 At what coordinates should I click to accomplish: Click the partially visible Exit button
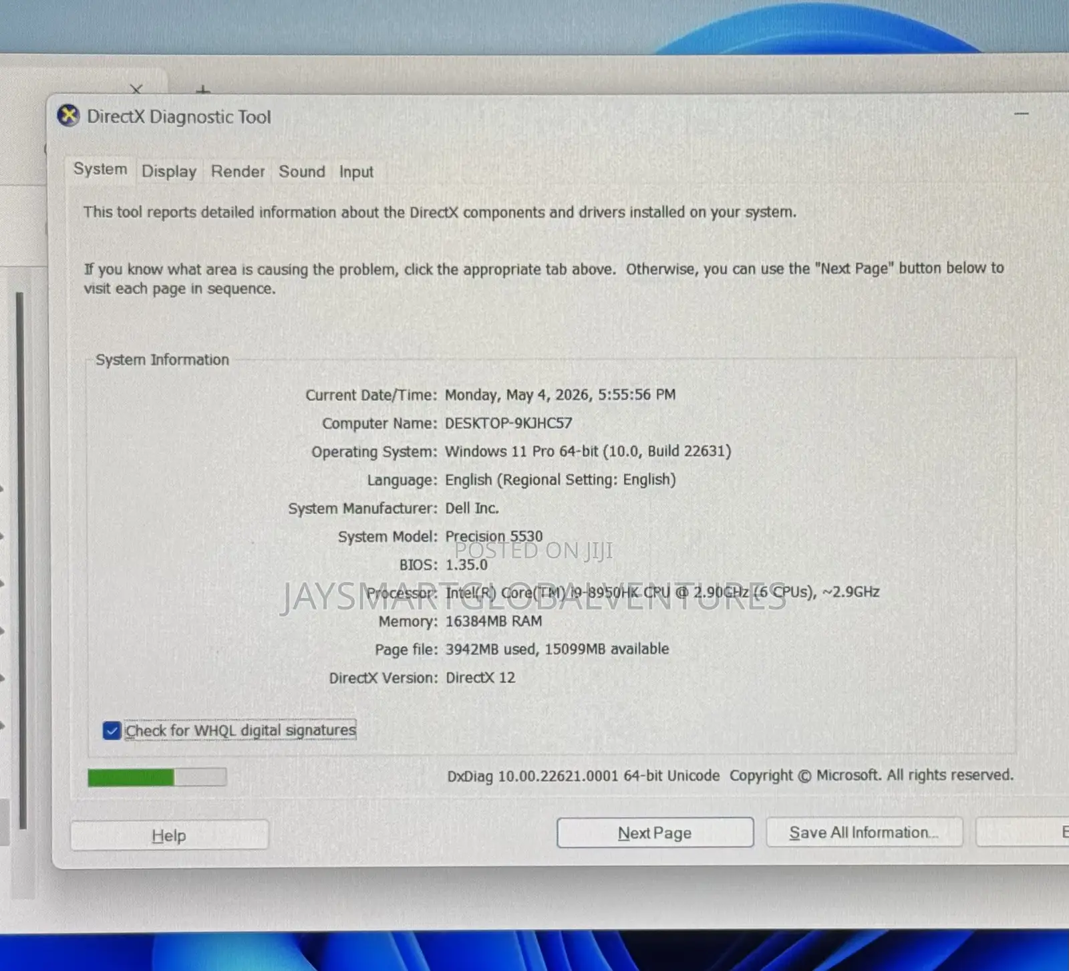coord(1022,832)
